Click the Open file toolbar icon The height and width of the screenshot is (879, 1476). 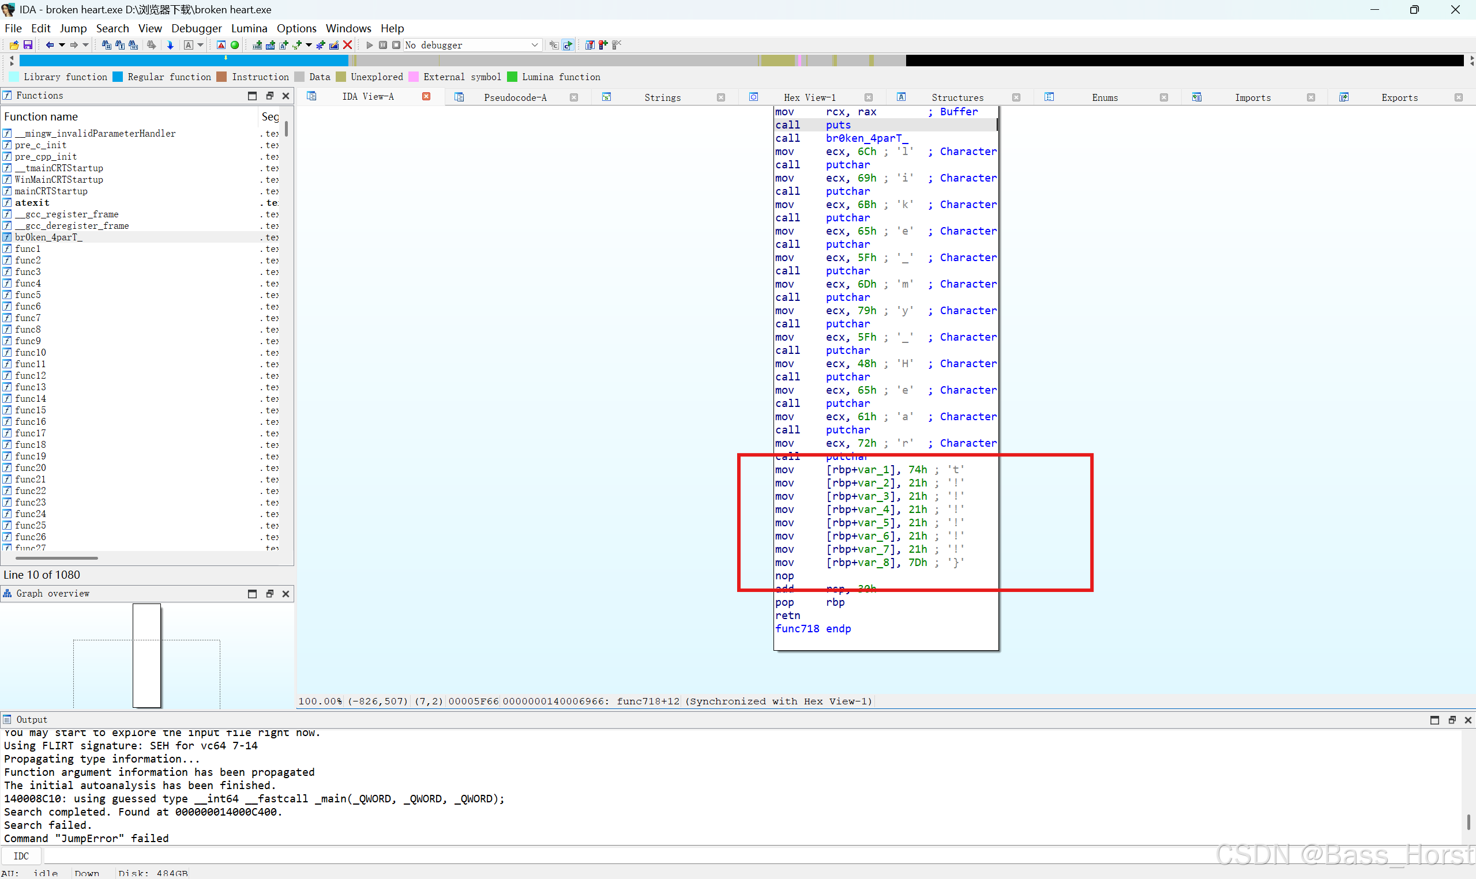(14, 45)
